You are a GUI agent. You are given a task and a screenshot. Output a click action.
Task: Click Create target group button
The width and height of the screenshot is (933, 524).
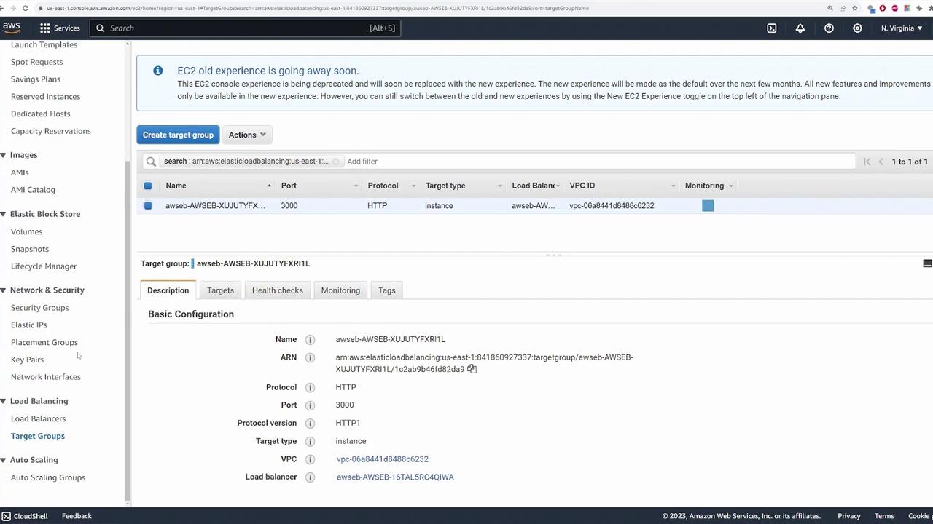[178, 135]
